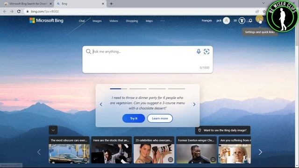This screenshot has width=299, height=168.
Task: Show next suggestion prompt arrow
Action: click(194, 105)
